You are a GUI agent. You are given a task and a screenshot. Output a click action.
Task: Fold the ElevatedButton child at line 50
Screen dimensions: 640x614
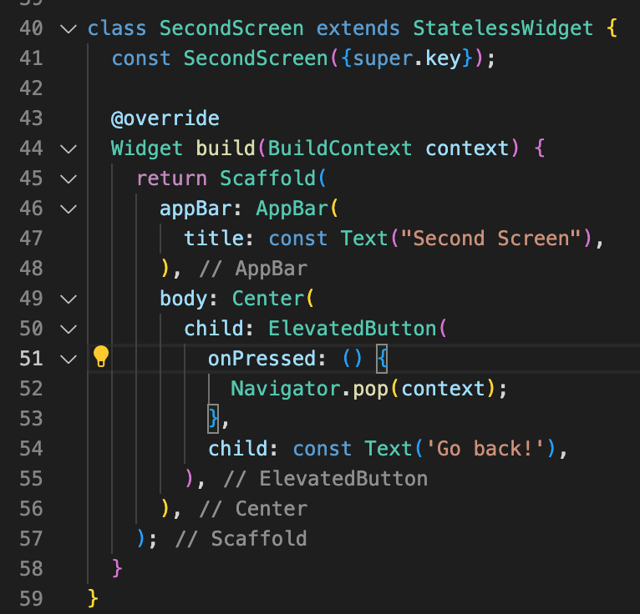pyautogui.click(x=68, y=329)
